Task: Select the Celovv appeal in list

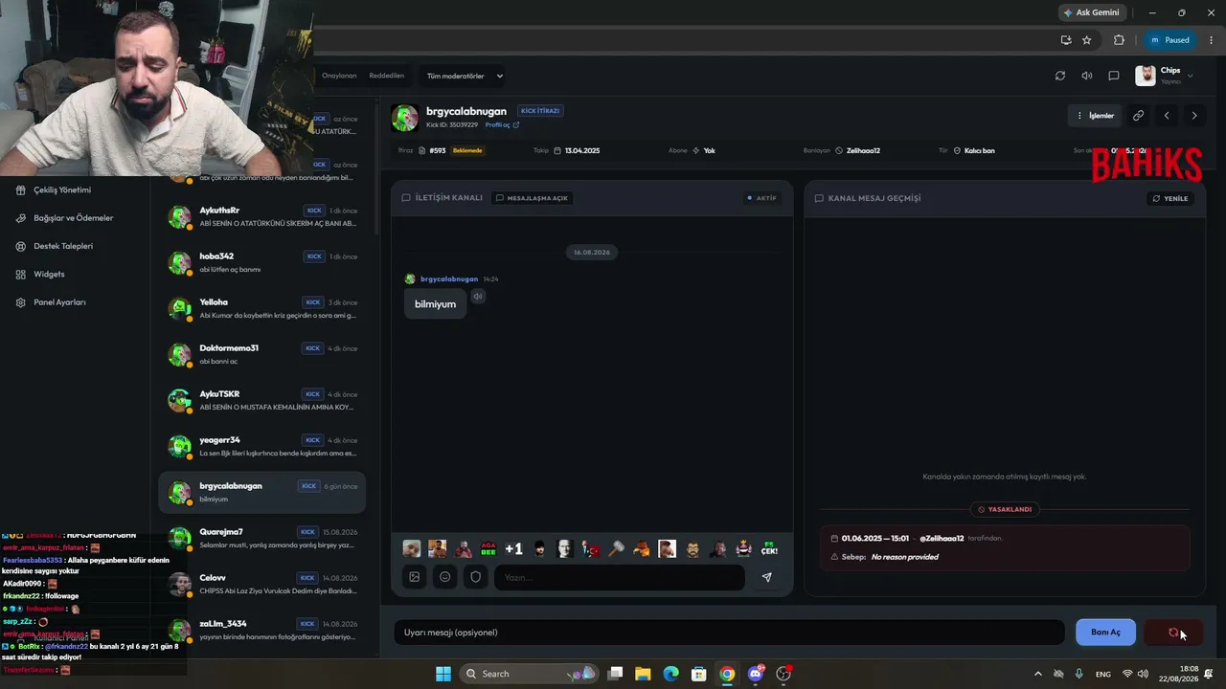Action: tap(262, 584)
